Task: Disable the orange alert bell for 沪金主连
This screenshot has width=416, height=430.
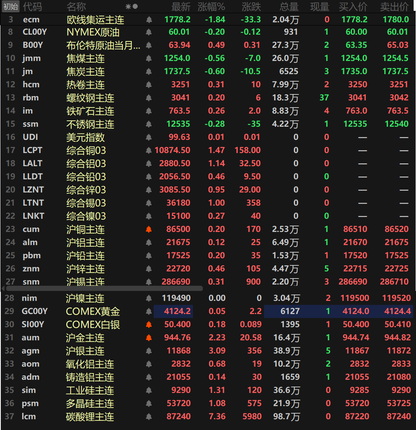Action: coord(149,338)
